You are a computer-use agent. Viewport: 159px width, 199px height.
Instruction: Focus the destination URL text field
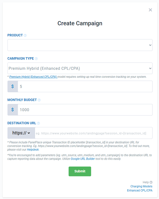coord(93,133)
